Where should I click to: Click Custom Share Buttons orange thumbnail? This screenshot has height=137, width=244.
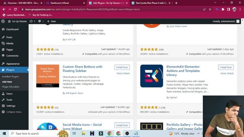coord(48,76)
